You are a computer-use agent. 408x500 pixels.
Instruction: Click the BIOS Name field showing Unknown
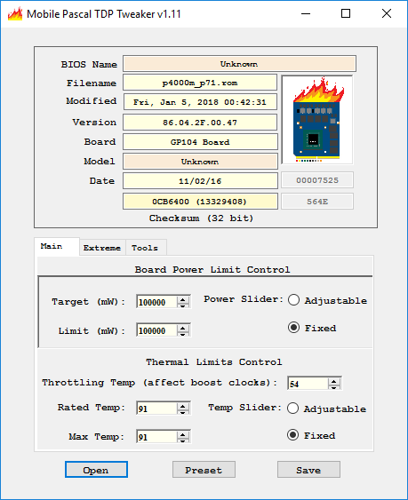click(x=239, y=64)
